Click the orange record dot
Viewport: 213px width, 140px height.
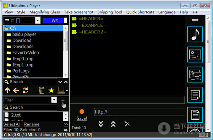click(82, 112)
